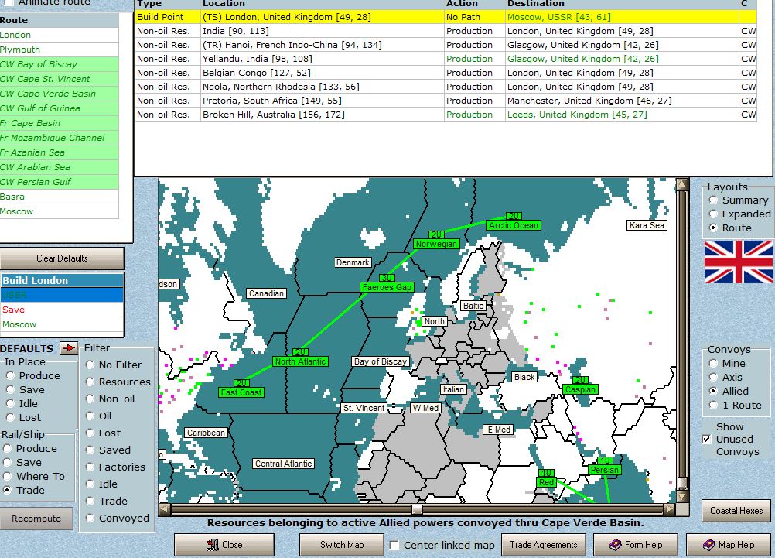This screenshot has width=775, height=558.
Task: Open Form Help
Action: pyautogui.click(x=636, y=545)
